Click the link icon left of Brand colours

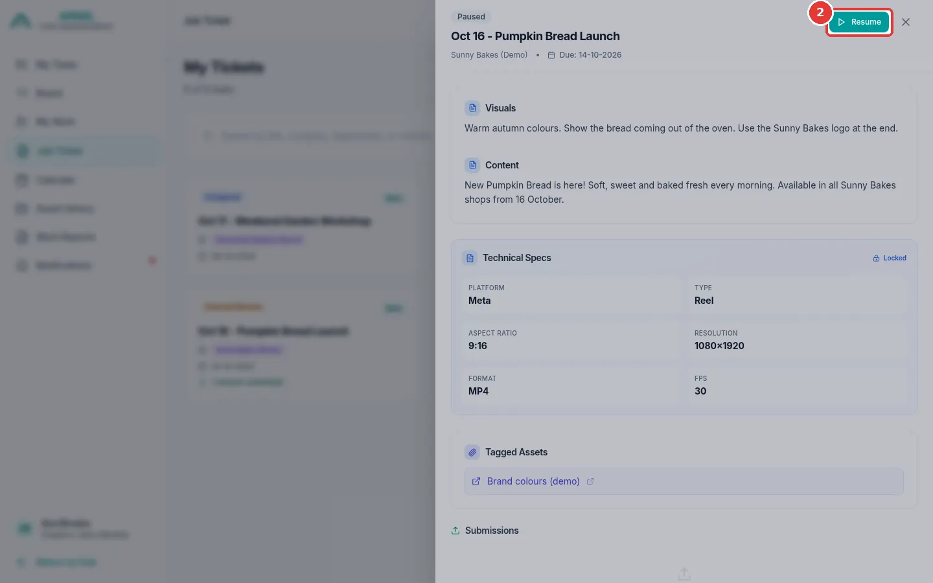[x=476, y=481]
